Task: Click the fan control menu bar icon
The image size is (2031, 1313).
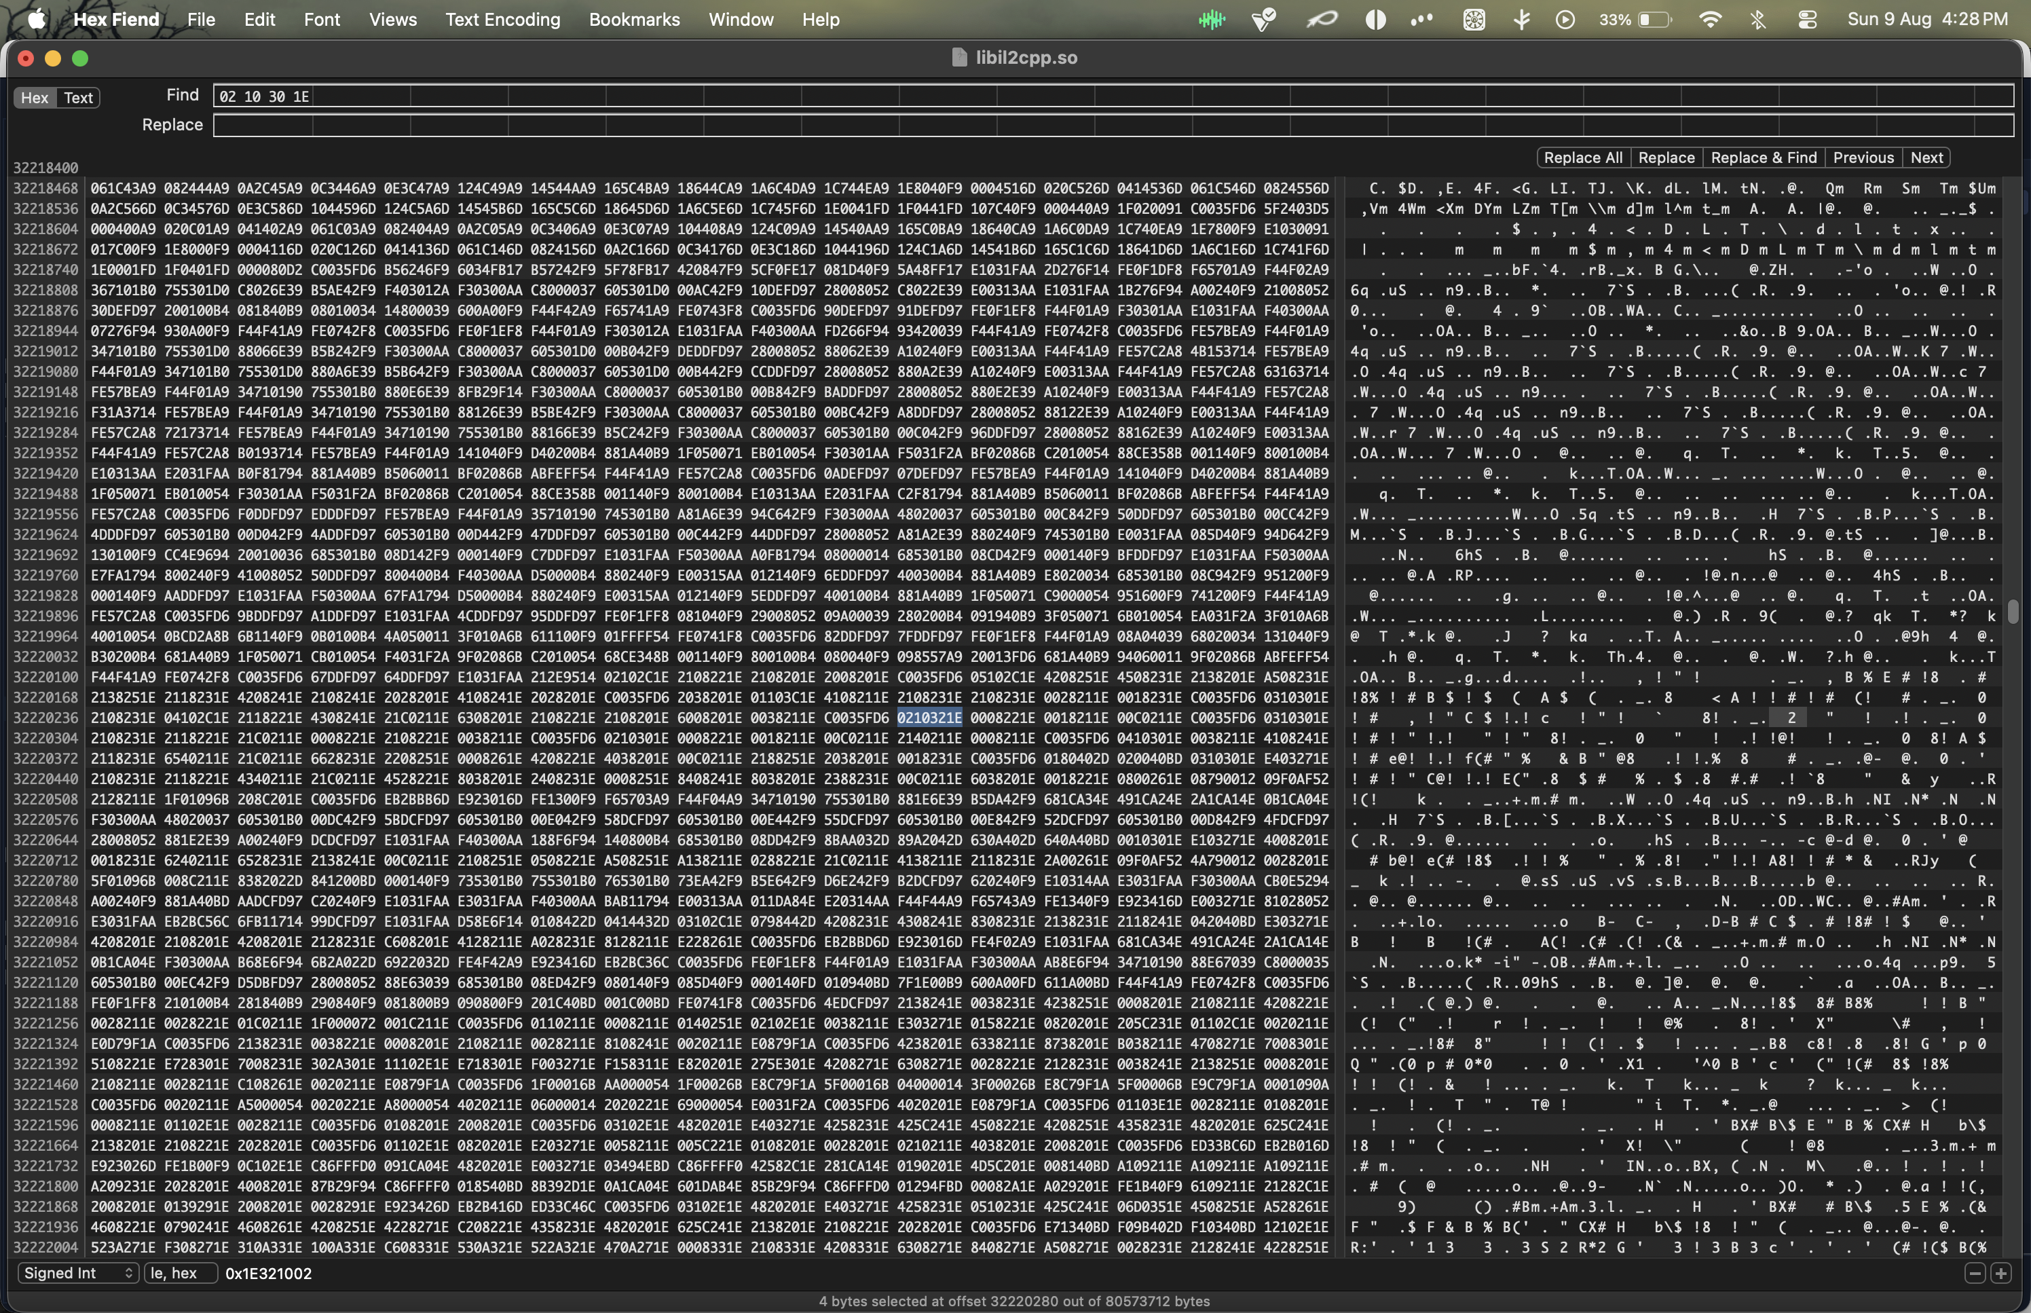Action: [x=1474, y=19]
